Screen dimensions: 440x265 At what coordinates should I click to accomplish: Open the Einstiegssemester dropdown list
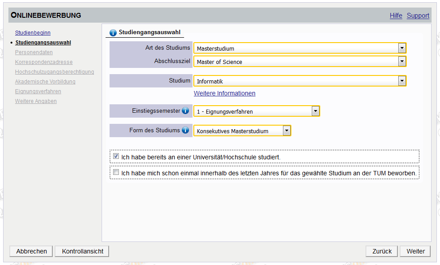tap(315, 111)
